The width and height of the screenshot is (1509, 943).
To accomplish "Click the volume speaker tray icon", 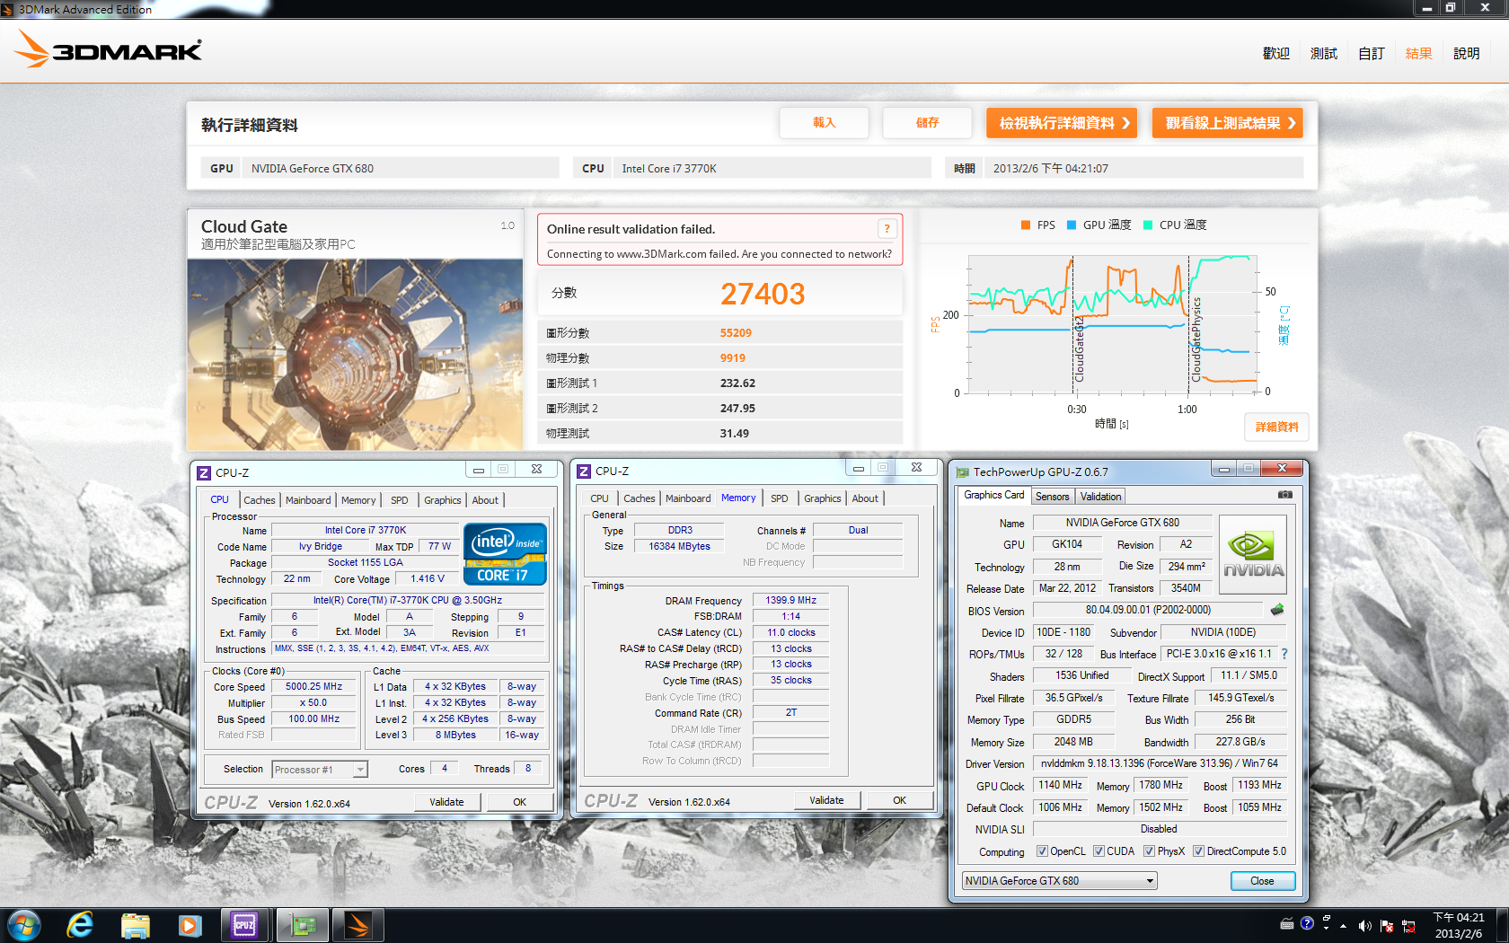I will pyautogui.click(x=1364, y=925).
